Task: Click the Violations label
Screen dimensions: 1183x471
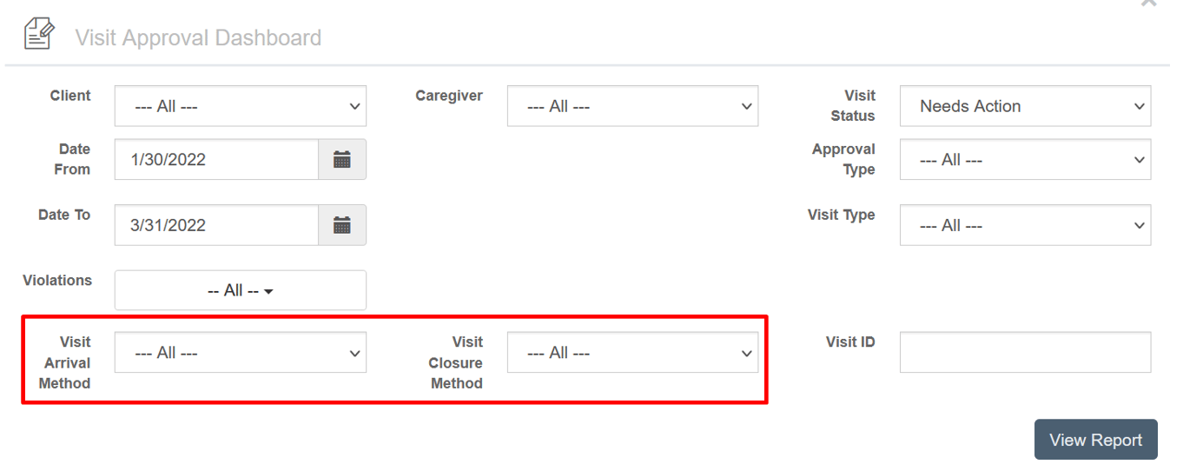Action: click(57, 281)
